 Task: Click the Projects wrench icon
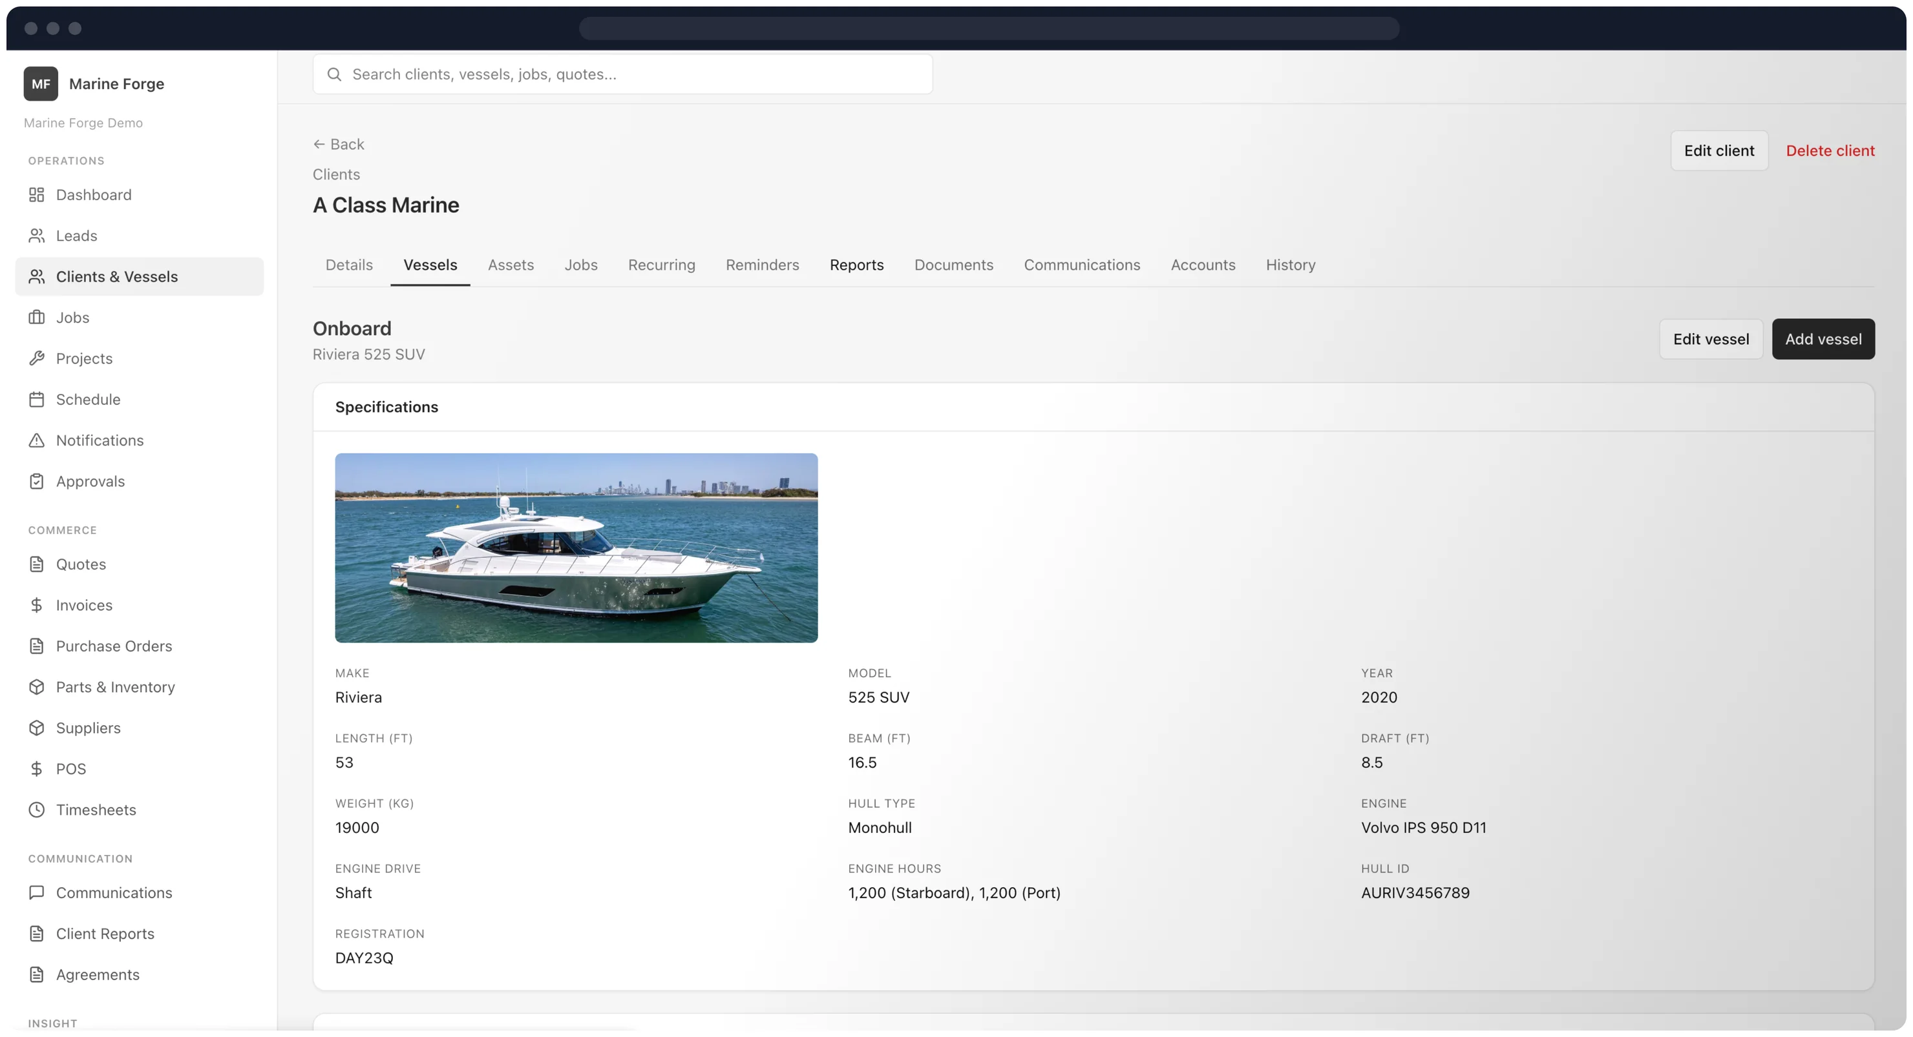pyautogui.click(x=36, y=358)
